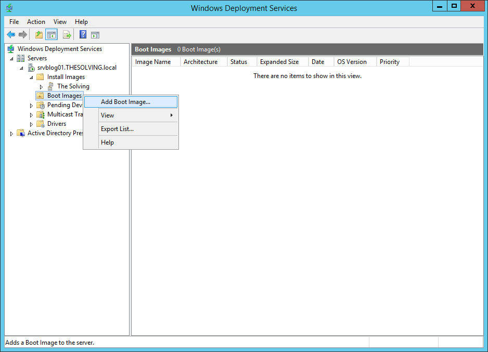Viewport: 488px width, 352px height.
Task: Click The Solving image group icon
Action: 50,86
